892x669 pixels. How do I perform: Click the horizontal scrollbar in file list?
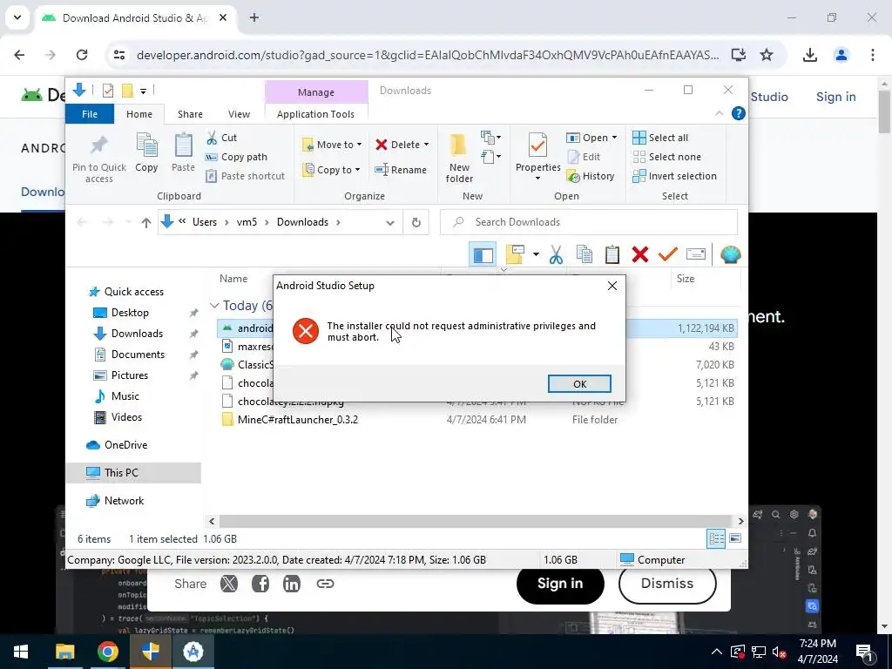pos(475,521)
